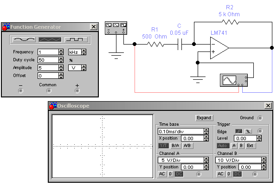Switch display mode to B/A
Viewport: 277px width, 186px height.
pyautogui.click(x=175, y=146)
